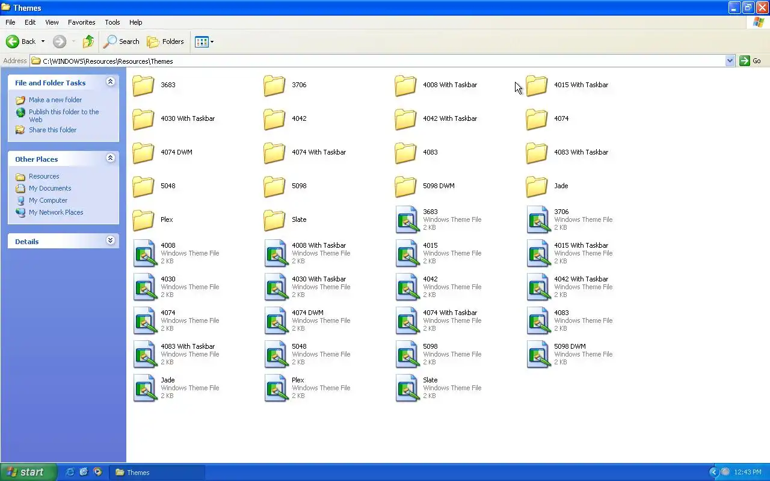Collapse the File and Folder Tasks panel
The image size is (770, 481).
click(110, 82)
